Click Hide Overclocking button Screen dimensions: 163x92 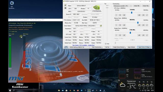[x=97, y=47]
